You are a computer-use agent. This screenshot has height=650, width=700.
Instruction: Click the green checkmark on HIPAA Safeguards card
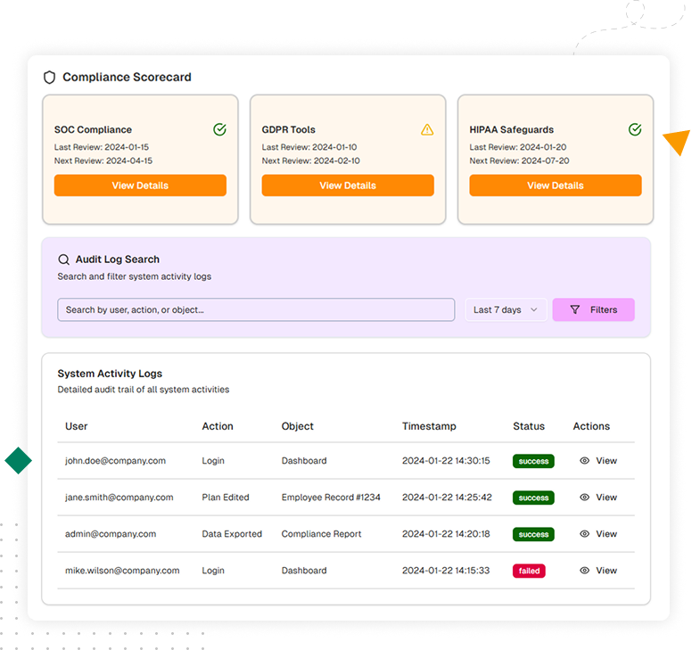[635, 129]
